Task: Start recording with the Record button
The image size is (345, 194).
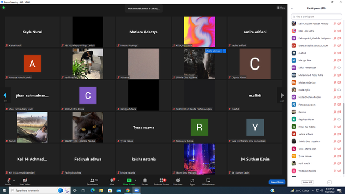Action: click(x=145, y=182)
